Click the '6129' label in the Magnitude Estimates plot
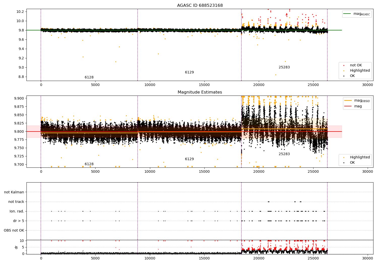 189,159
